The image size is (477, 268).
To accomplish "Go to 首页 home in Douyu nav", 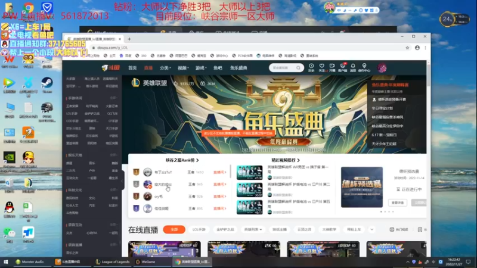I will 132,68.
